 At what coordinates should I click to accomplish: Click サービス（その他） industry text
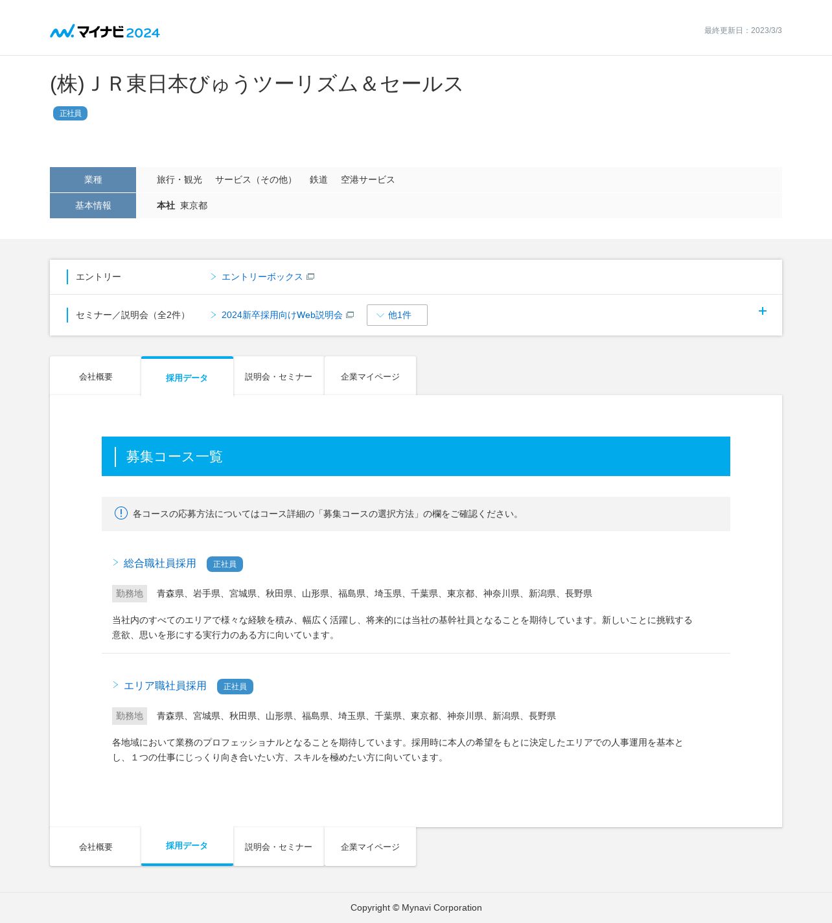(x=256, y=179)
